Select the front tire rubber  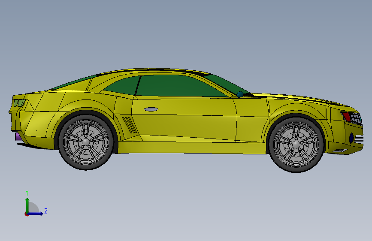(x=296, y=169)
